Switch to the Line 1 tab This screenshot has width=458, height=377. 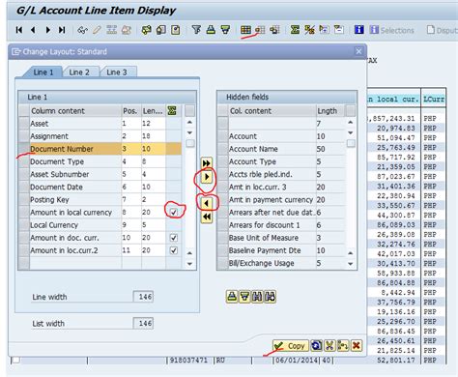click(x=43, y=72)
